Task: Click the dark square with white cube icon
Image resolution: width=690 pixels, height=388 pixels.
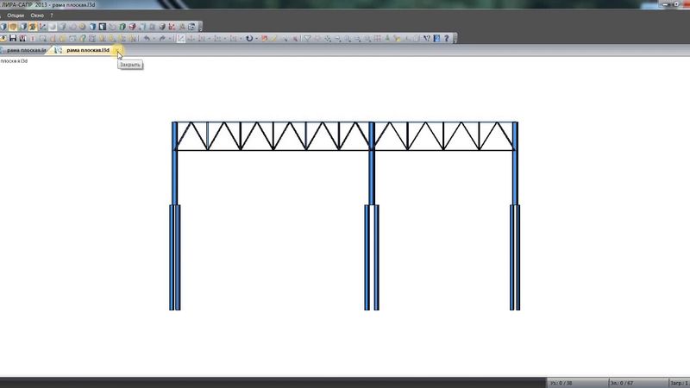Action: tap(103, 27)
